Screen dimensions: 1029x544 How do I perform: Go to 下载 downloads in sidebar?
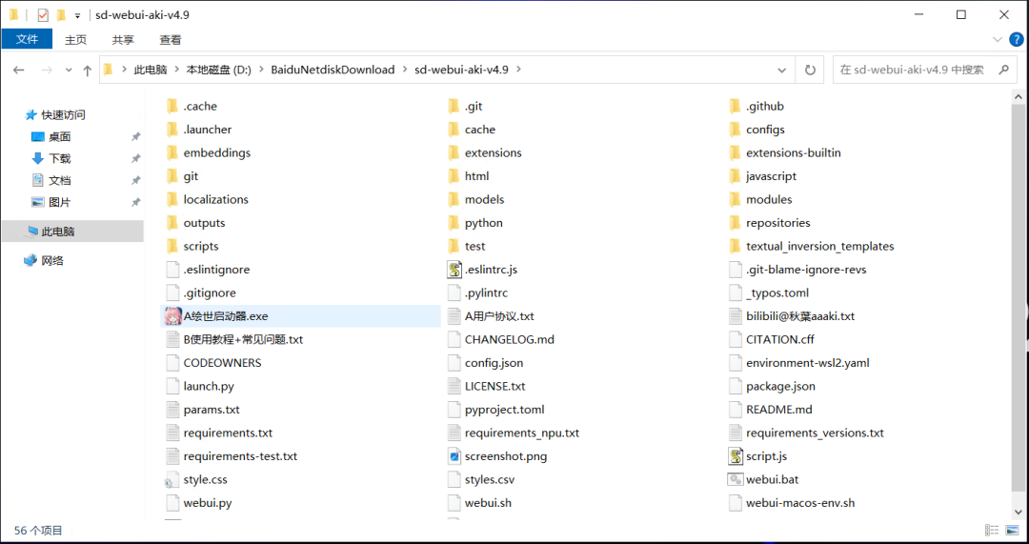pos(60,159)
